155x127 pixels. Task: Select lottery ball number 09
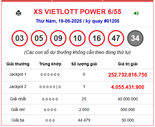coord(58,38)
